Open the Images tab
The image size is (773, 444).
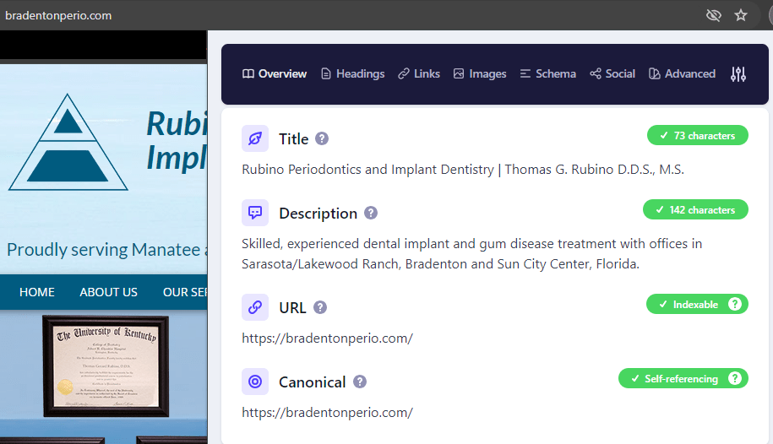pyautogui.click(x=480, y=74)
